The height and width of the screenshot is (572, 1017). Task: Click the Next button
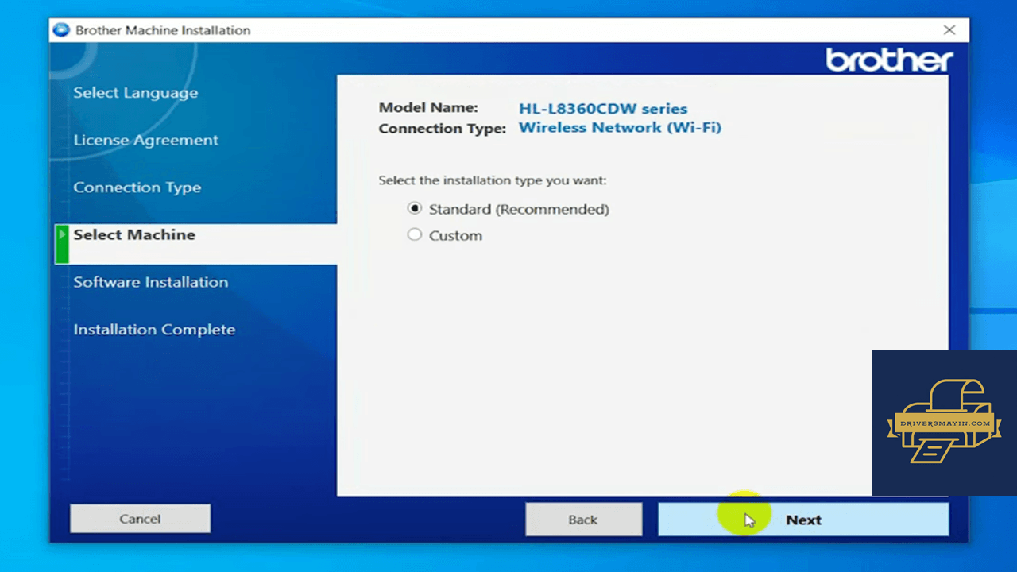coord(803,520)
